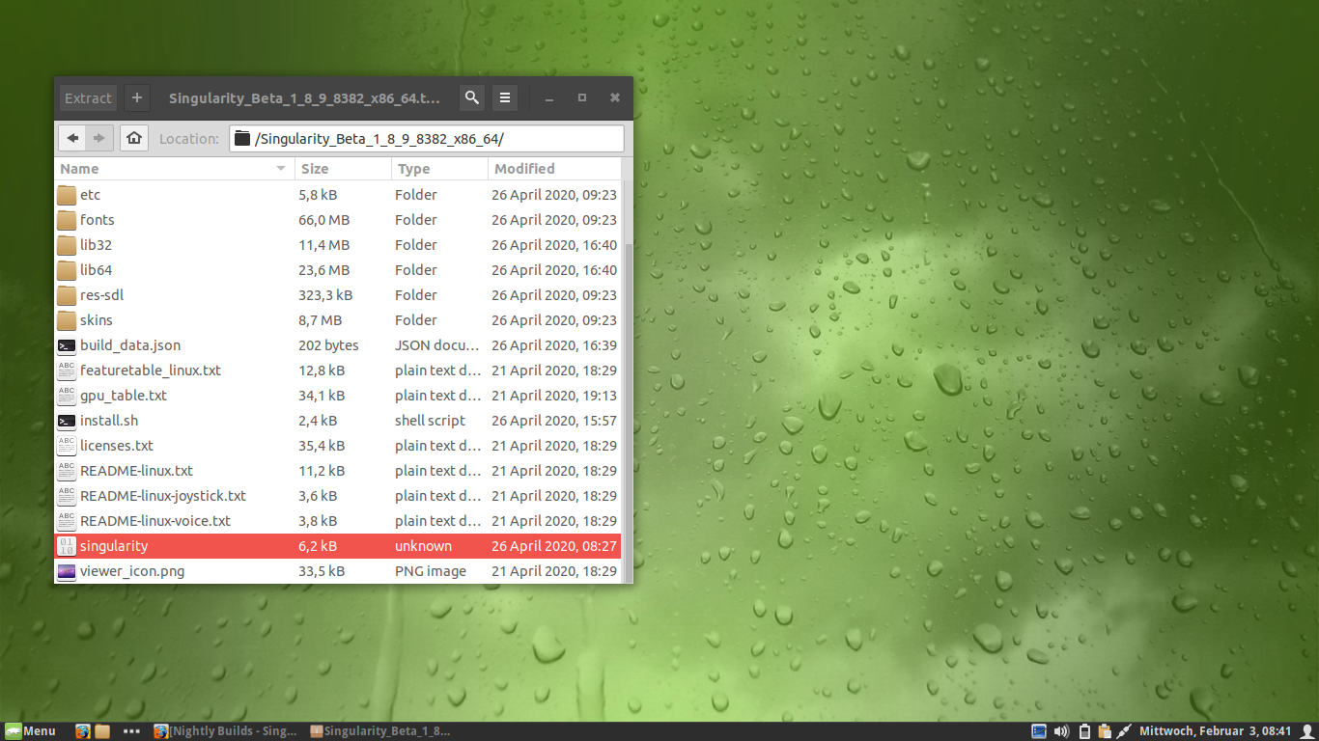1319x741 pixels.
Task: Open the Menu button in the taskbar
Action: click(30, 731)
